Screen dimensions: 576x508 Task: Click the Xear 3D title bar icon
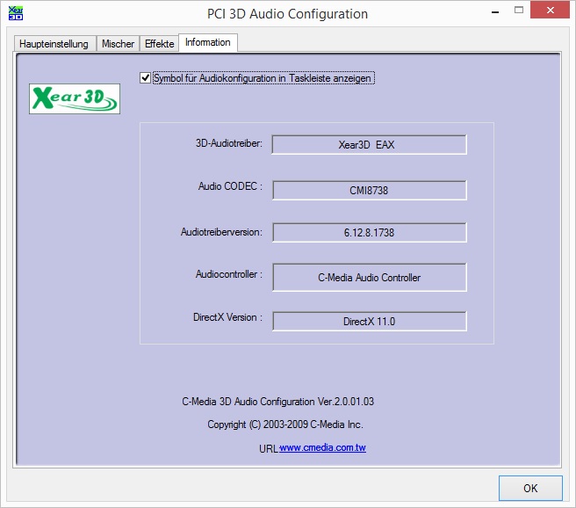16,13
